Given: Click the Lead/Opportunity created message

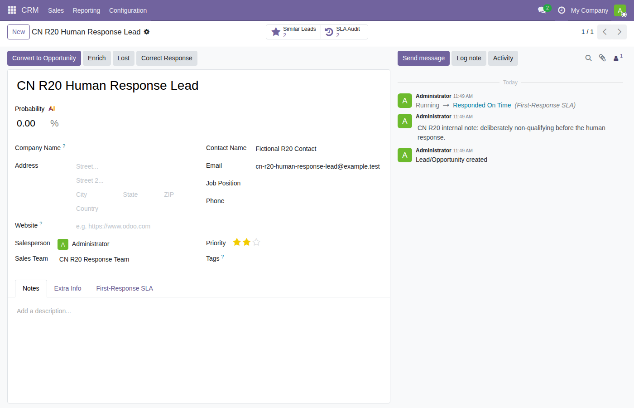Looking at the screenshot, I should tap(451, 160).
